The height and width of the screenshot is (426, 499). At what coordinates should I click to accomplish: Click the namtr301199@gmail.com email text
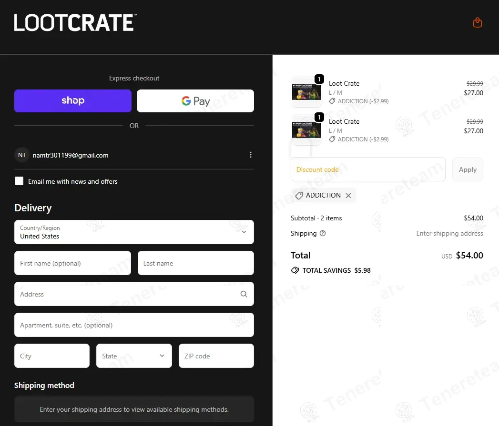click(x=71, y=155)
